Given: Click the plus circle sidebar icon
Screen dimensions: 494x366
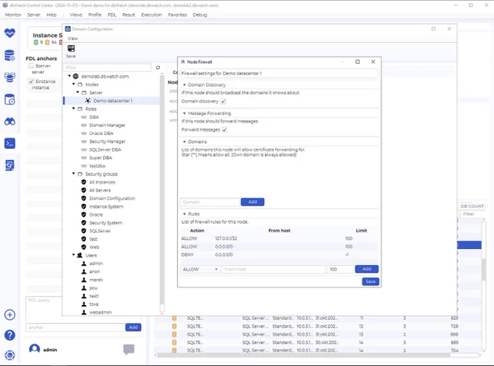Looking at the screenshot, I should click(x=9, y=314).
